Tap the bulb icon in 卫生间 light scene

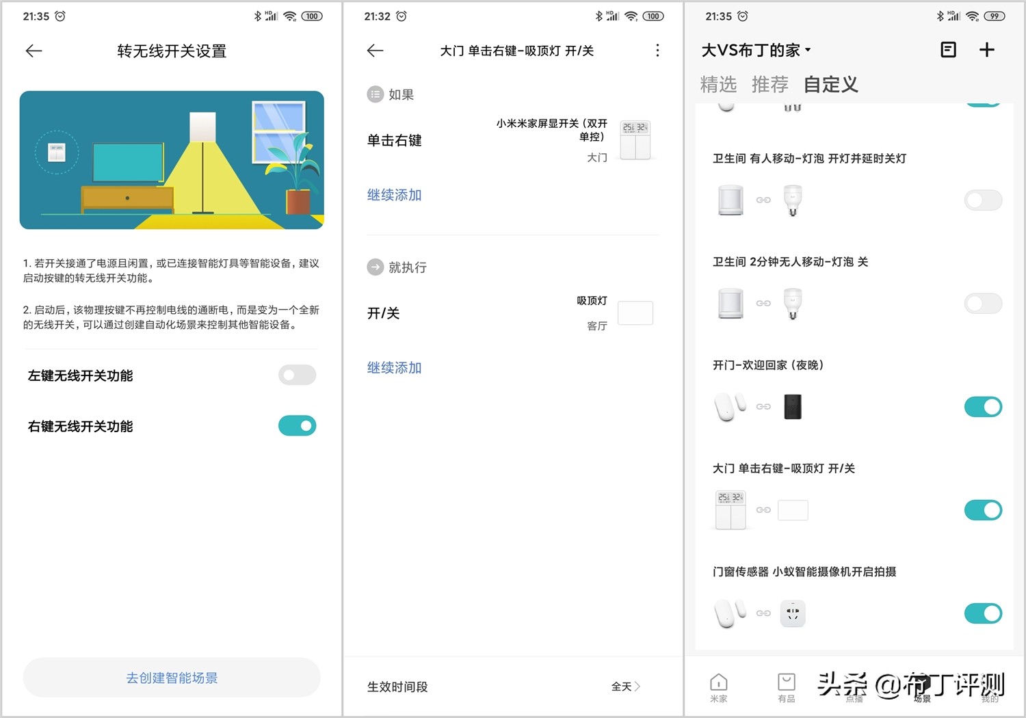[x=792, y=200]
